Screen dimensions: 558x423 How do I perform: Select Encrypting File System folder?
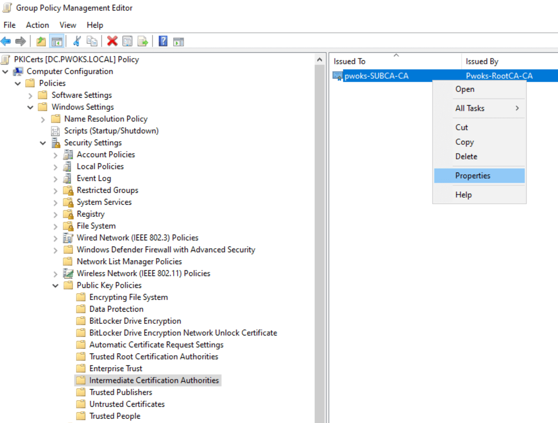pos(129,297)
